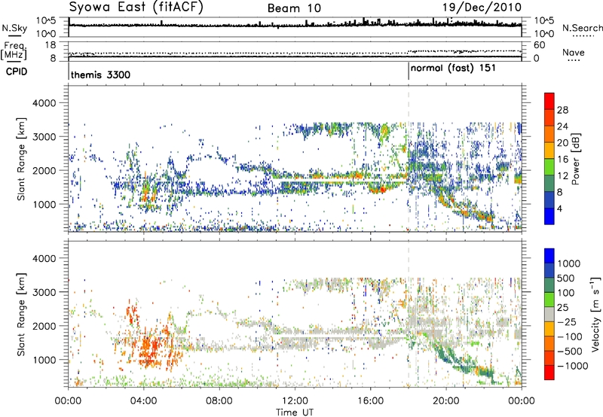Image resolution: width=603 pixels, height=417 pixels.
Task: Click the '08:00' time tick label
Action: tap(219, 401)
